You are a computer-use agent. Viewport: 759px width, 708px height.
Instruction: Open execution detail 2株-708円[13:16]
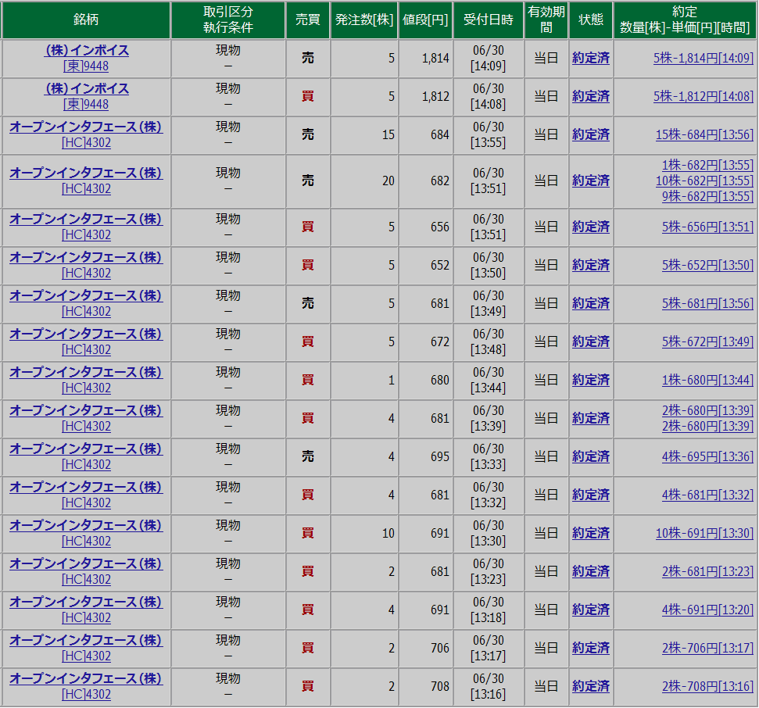point(707,686)
